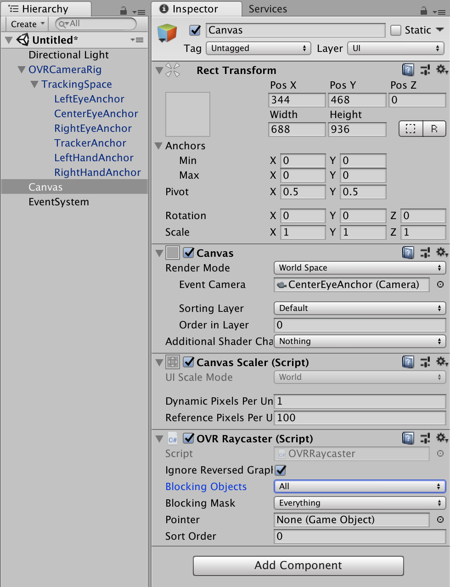The image size is (450, 587).
Task: Open the Render Mode dropdown
Action: (360, 268)
